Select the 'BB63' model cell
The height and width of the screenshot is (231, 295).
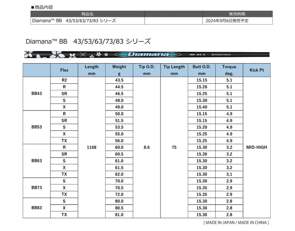coord(37,161)
